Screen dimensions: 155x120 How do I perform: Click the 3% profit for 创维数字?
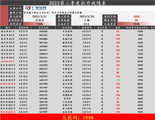[118, 54]
